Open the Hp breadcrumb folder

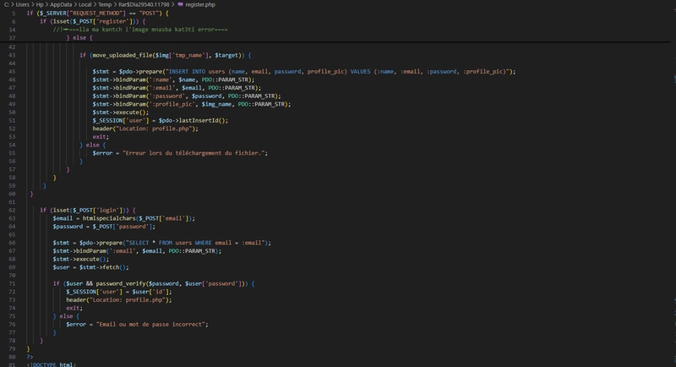40,4
